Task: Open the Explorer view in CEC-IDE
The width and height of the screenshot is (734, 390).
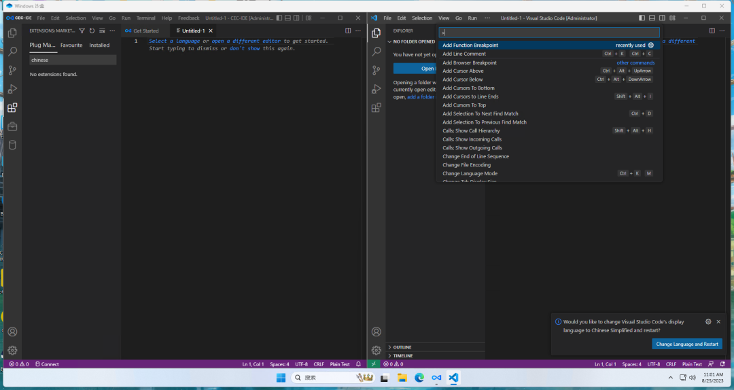Action: pyautogui.click(x=13, y=33)
